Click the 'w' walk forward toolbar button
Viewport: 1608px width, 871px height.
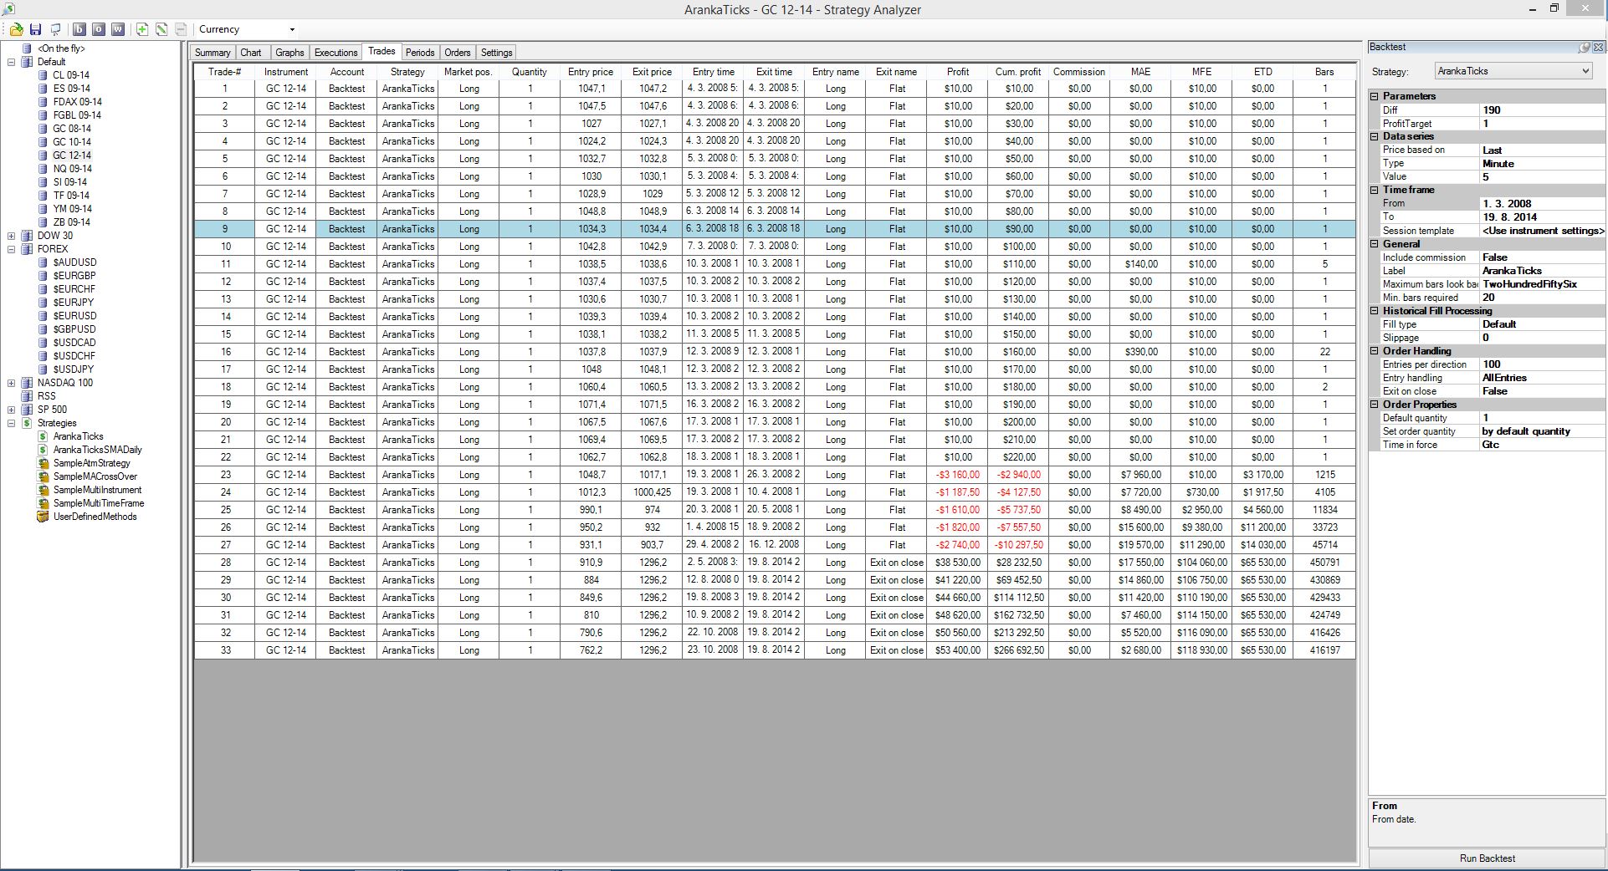pos(118,29)
